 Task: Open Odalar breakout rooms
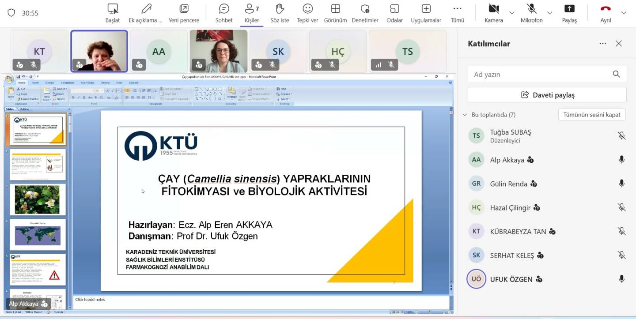pyautogui.click(x=394, y=13)
